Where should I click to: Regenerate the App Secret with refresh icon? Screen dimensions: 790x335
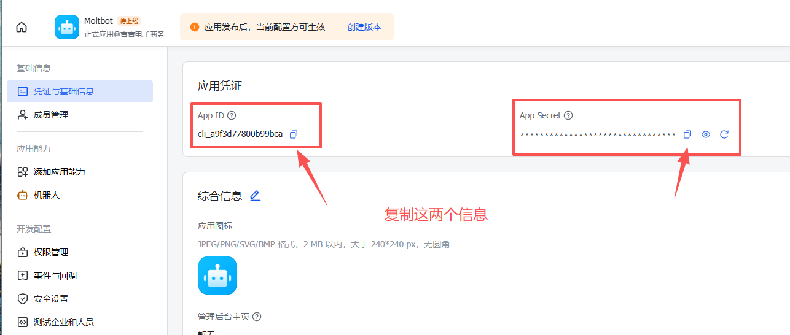click(724, 134)
